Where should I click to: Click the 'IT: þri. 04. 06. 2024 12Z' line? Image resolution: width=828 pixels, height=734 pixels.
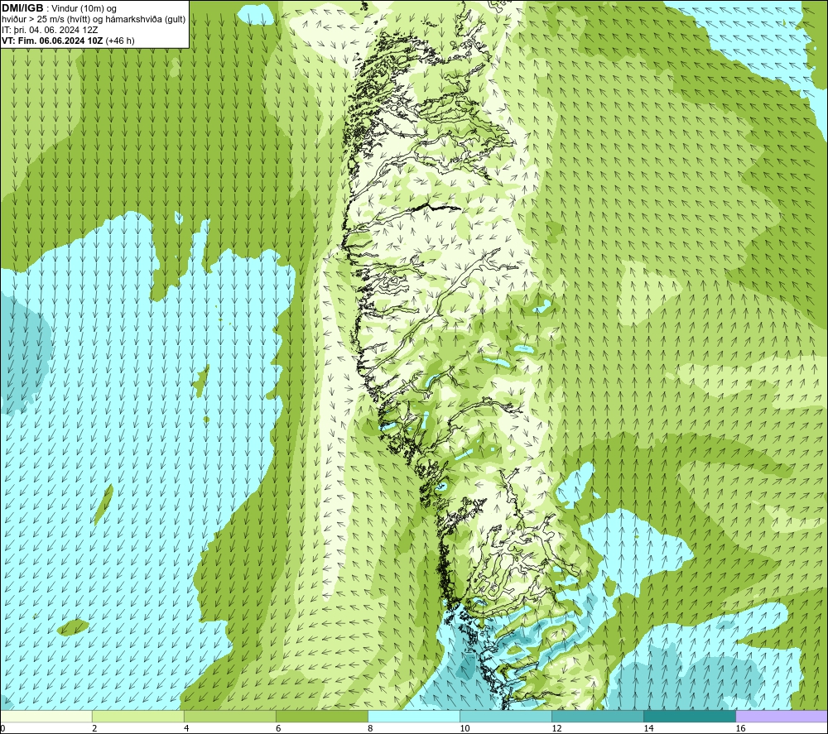click(x=50, y=30)
